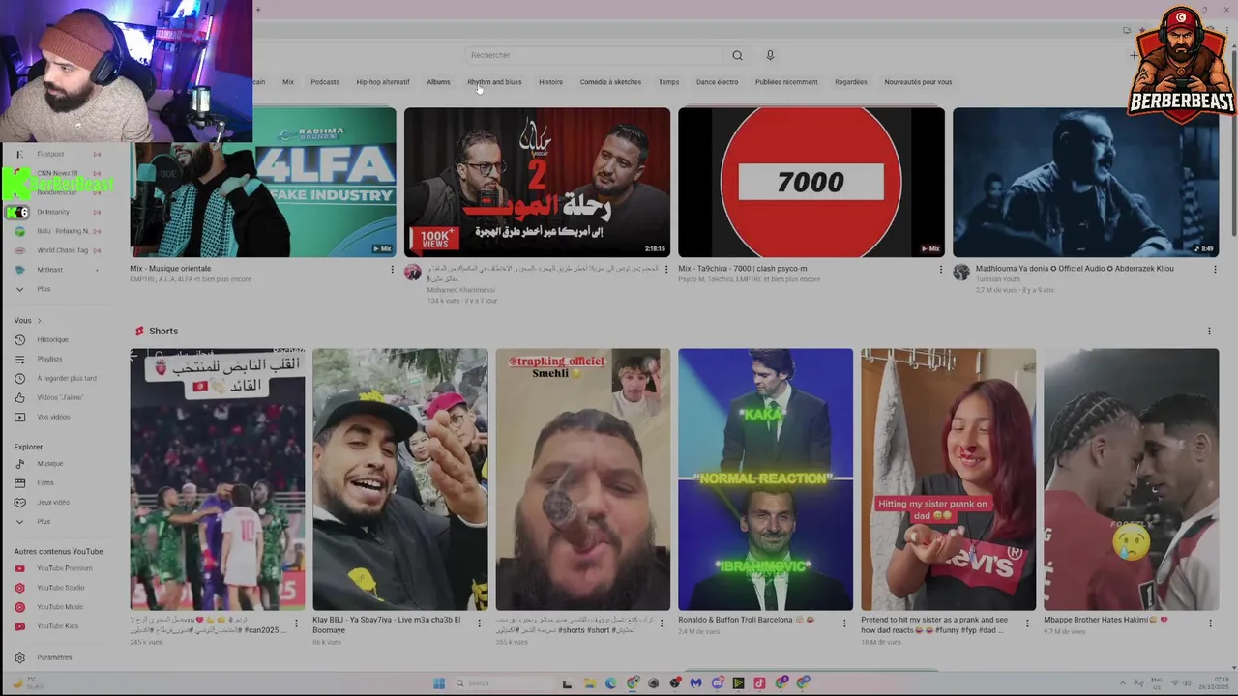This screenshot has width=1238, height=696.
Task: Select the Podcasts filter chip
Action: [325, 82]
